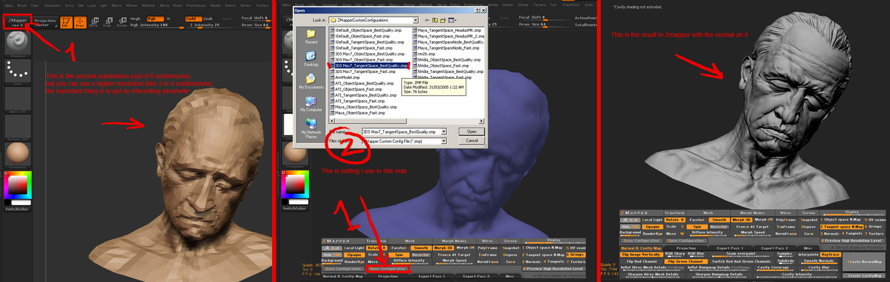Open the Material menu in the left window
This screenshot has width=890, height=282.
(148, 5)
